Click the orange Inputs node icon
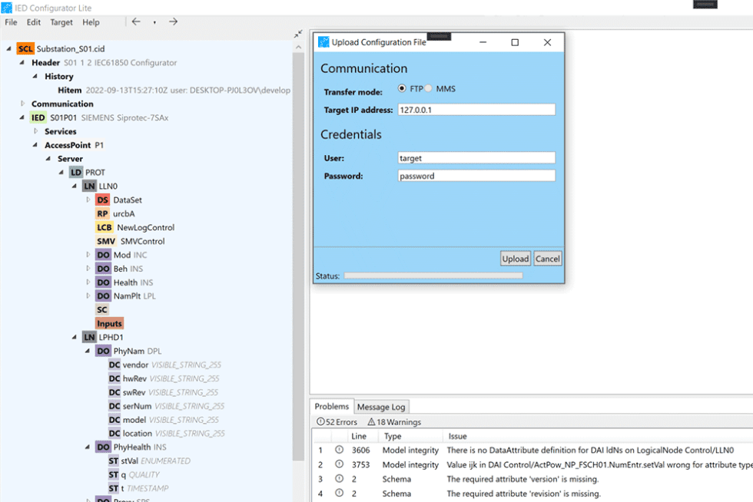 pyautogui.click(x=109, y=323)
